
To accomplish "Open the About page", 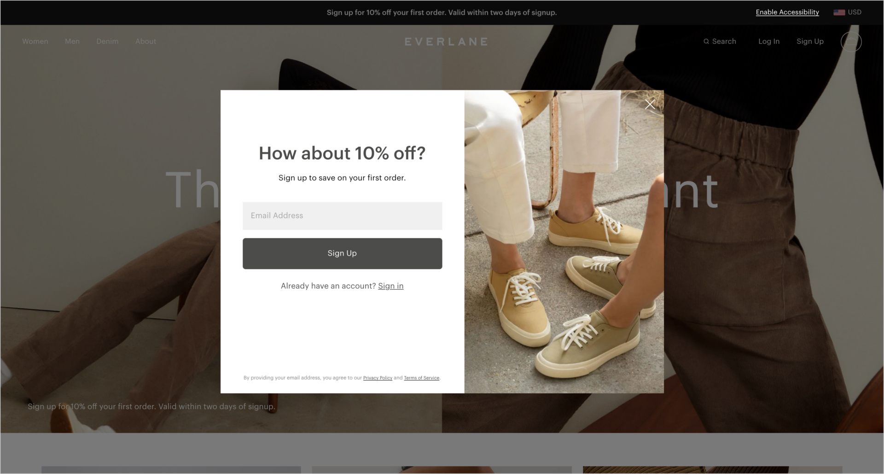I will point(145,41).
